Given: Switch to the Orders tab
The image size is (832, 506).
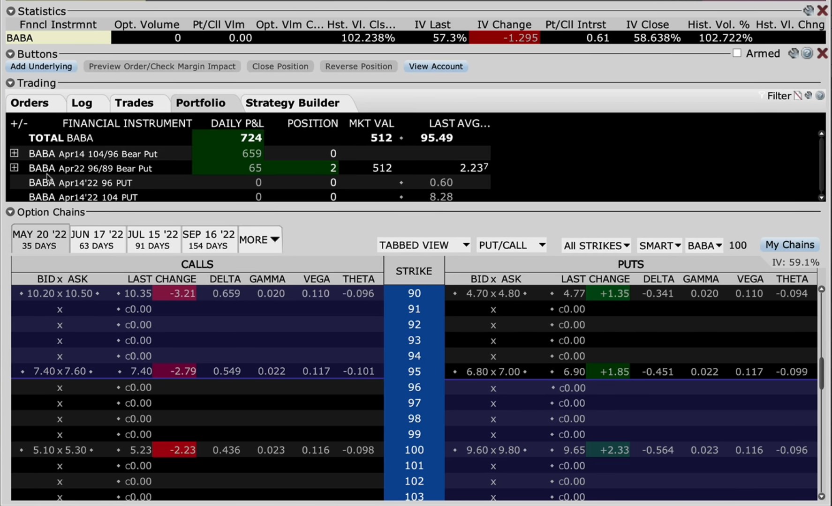Looking at the screenshot, I should pos(30,103).
